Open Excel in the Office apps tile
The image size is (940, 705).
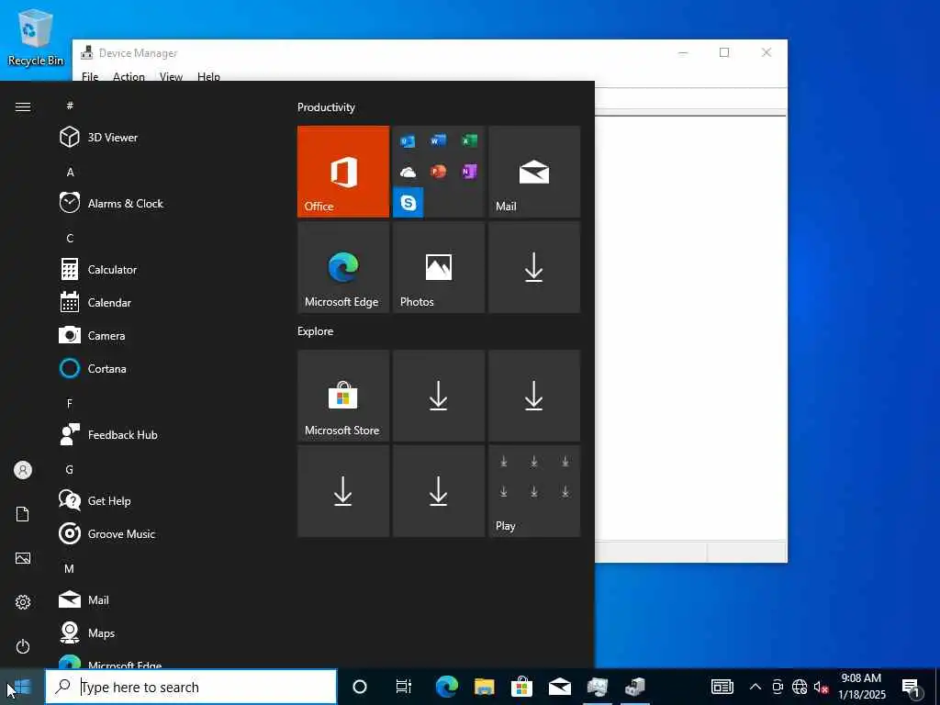click(469, 140)
